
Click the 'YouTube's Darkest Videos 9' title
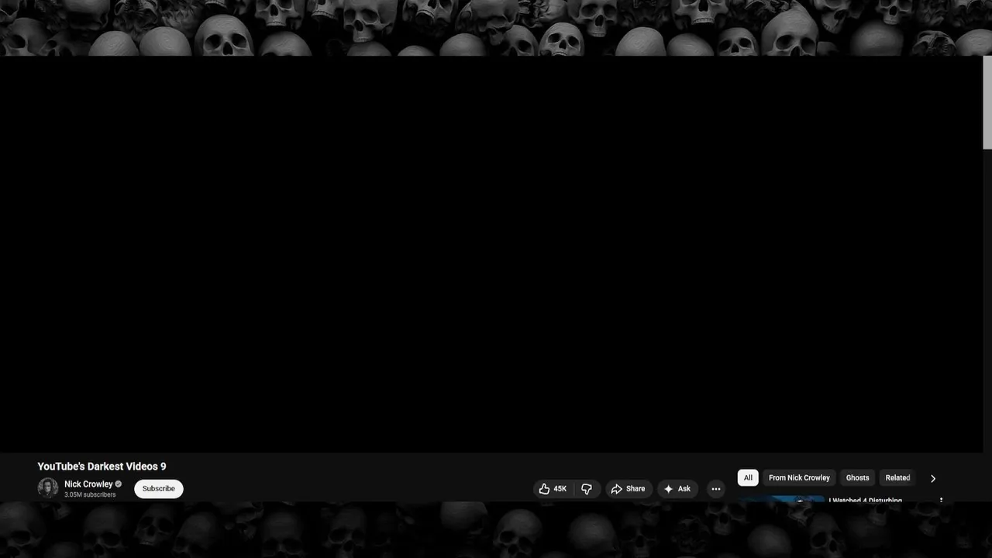coord(102,467)
